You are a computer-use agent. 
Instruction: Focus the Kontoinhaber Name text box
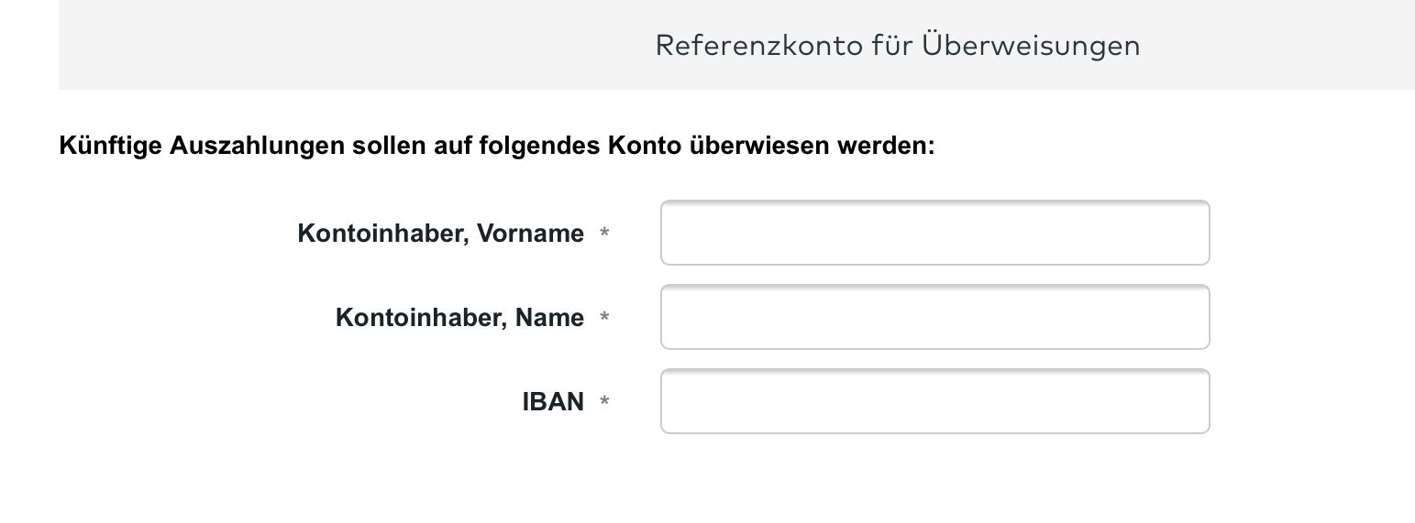click(x=934, y=317)
